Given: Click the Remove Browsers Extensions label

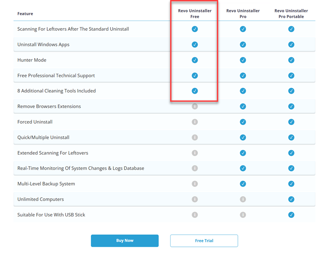Looking at the screenshot, I should (x=49, y=106).
